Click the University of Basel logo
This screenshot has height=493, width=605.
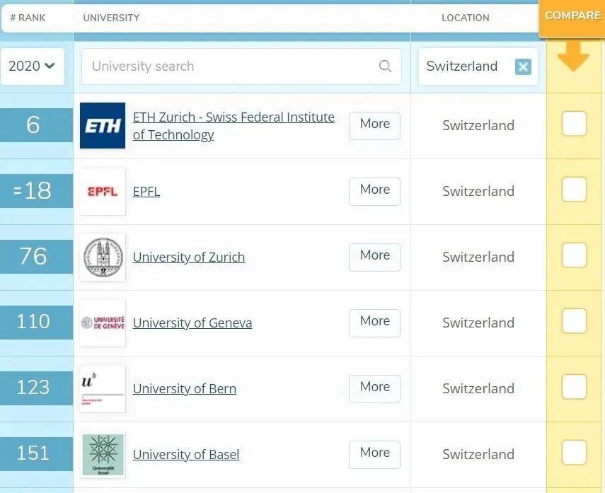pyautogui.click(x=103, y=455)
